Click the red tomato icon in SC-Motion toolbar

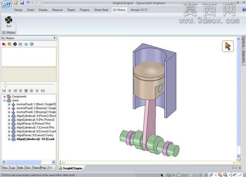(4, 44)
